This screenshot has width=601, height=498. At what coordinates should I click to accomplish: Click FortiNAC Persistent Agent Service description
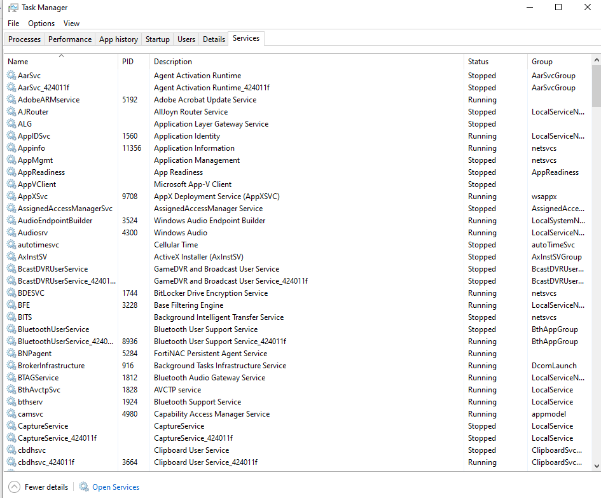click(211, 353)
